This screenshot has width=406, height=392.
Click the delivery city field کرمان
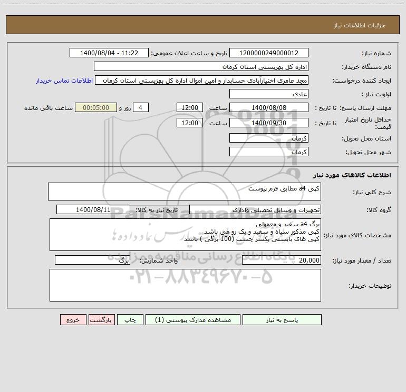point(269,152)
